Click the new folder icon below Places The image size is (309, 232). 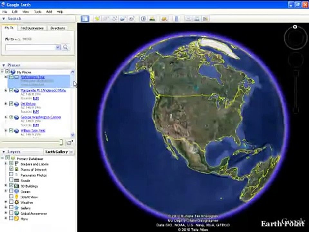(70, 142)
